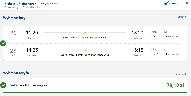Image resolution: width=191 pixels, height=96 pixels.
Task: Click the Verified by Ryanair info icon
Action: click(187, 3)
